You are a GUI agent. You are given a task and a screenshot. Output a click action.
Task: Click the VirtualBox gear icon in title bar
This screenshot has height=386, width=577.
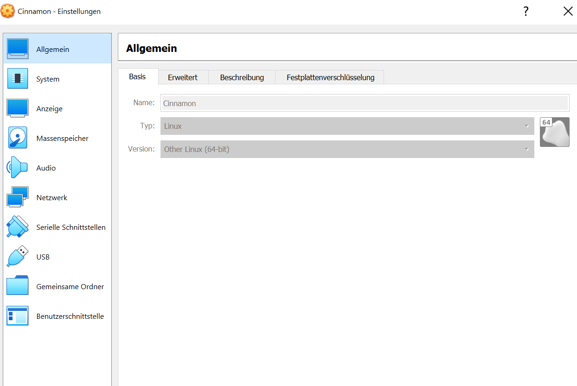pyautogui.click(x=8, y=11)
